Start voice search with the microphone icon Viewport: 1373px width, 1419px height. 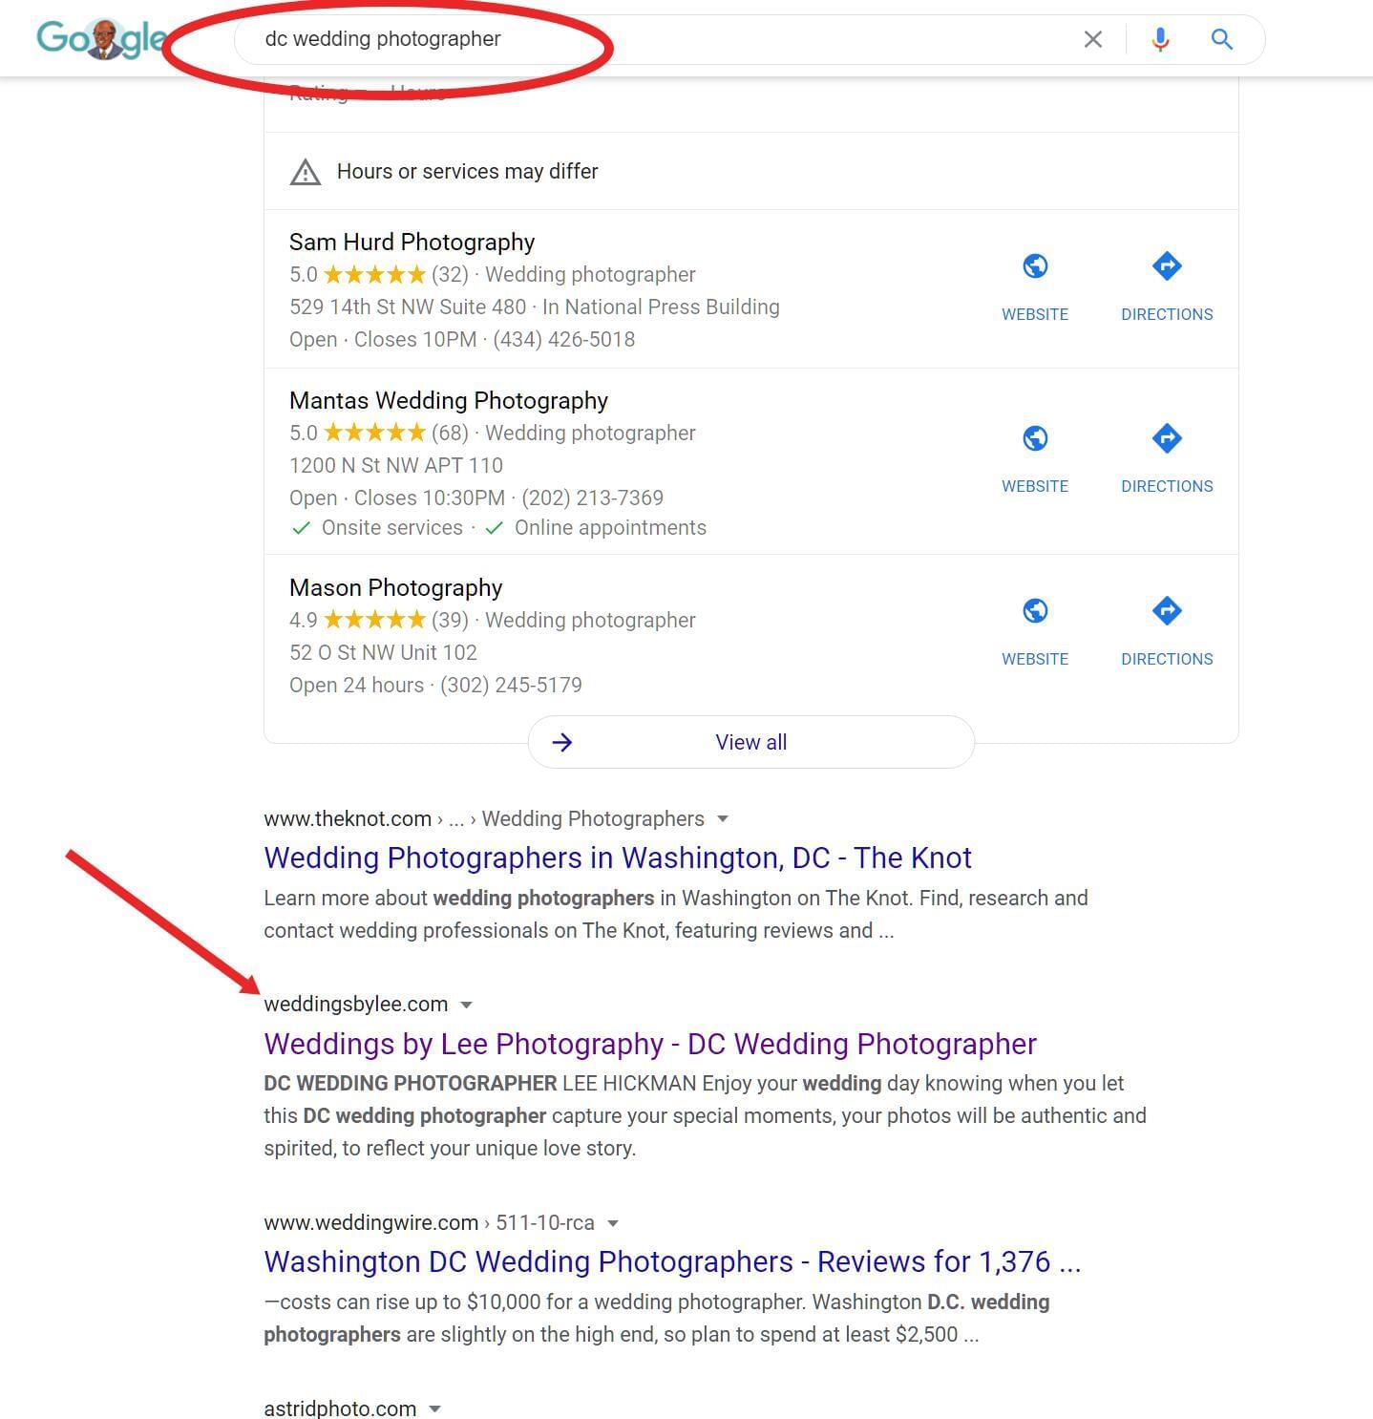pyautogui.click(x=1160, y=39)
